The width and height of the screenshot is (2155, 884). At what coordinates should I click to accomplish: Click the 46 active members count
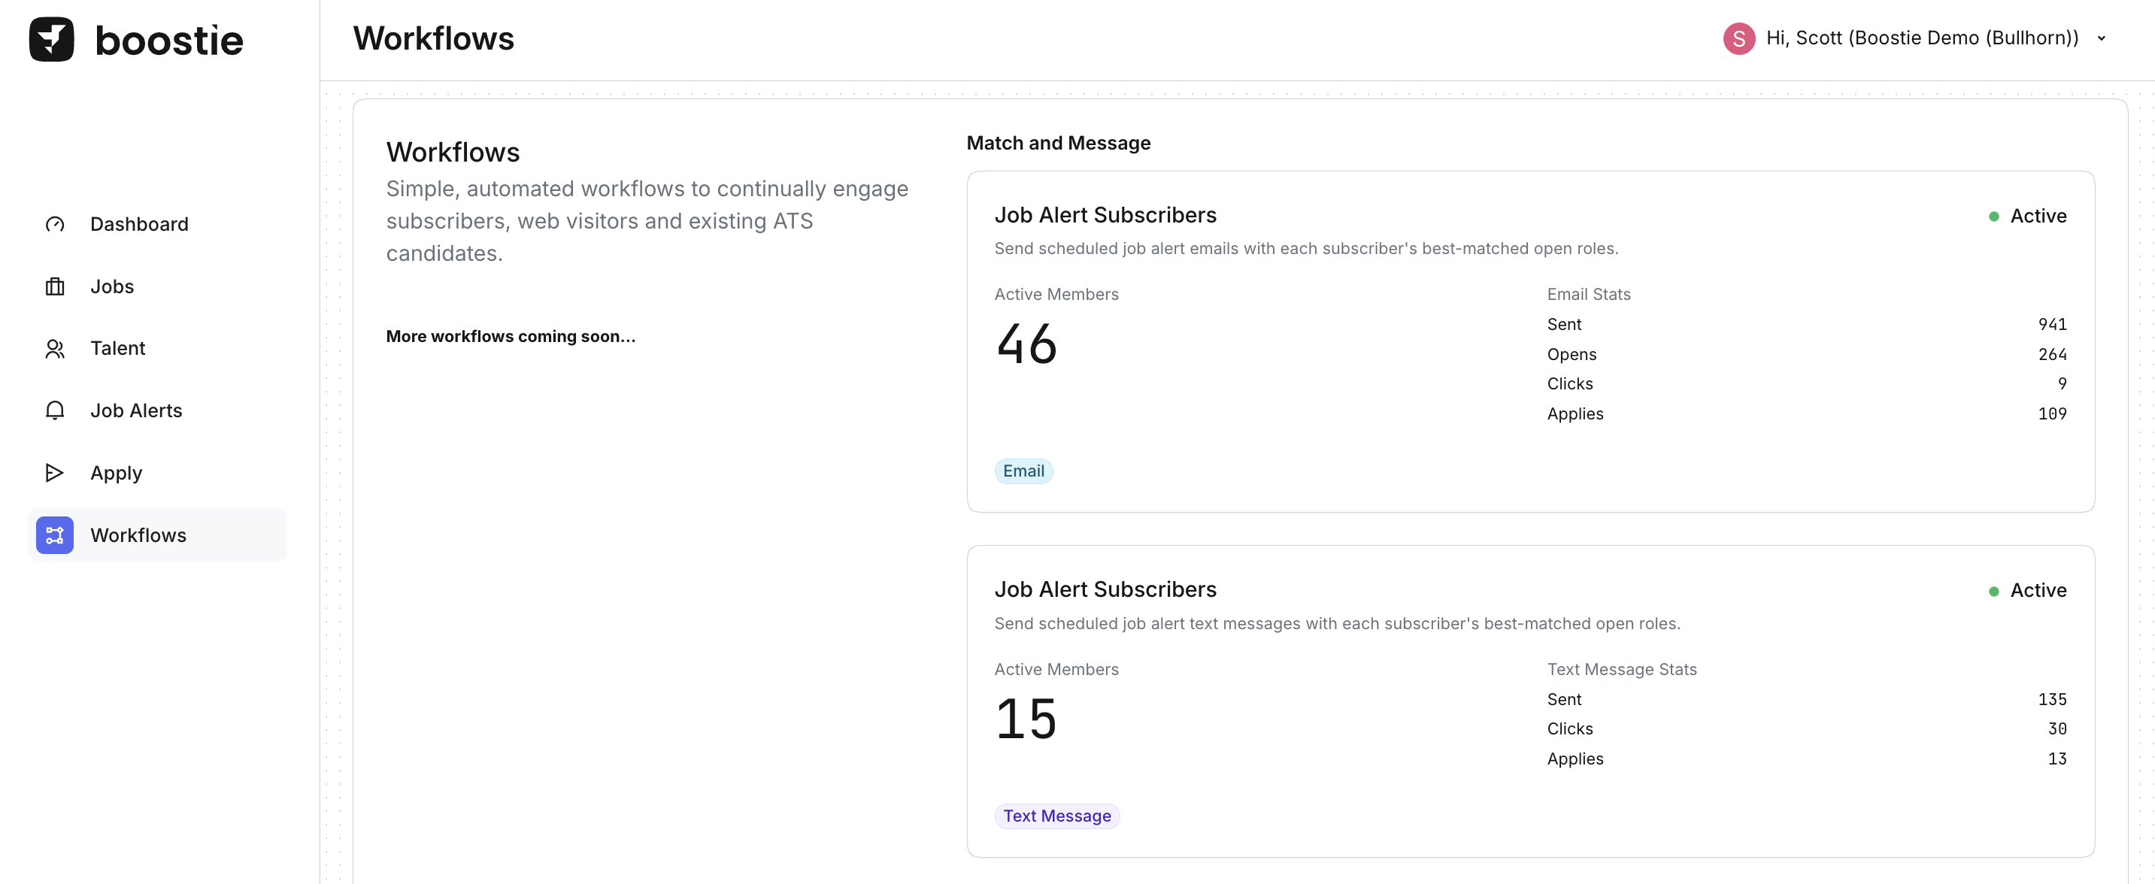pyautogui.click(x=1026, y=344)
